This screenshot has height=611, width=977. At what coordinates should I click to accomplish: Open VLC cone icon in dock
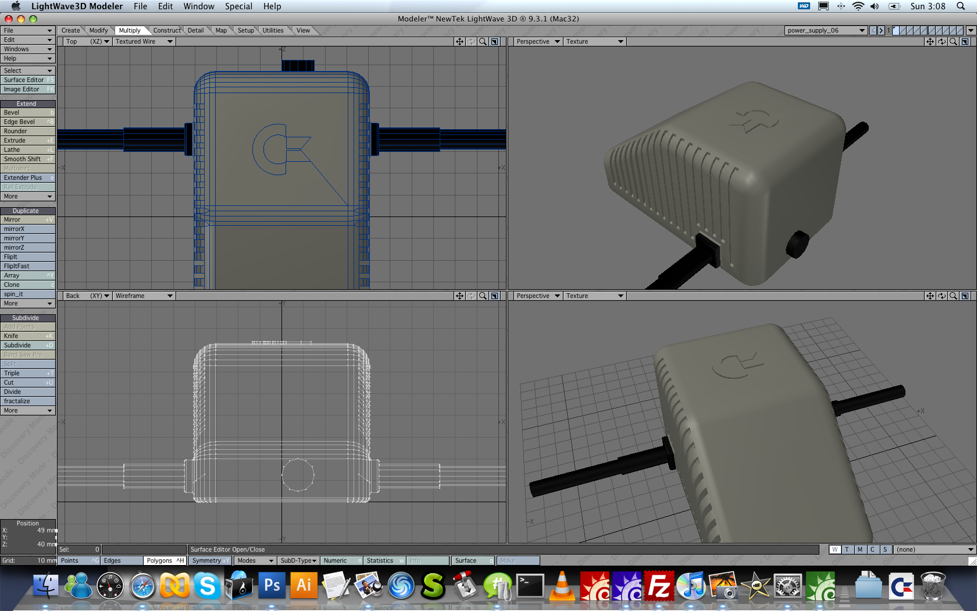click(x=562, y=585)
